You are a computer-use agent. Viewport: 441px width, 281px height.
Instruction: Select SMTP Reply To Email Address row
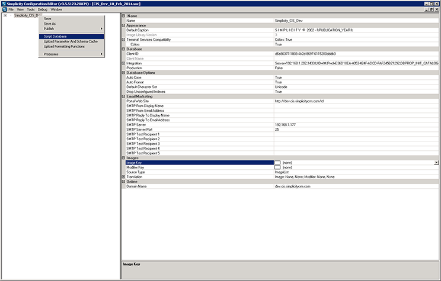282,120
